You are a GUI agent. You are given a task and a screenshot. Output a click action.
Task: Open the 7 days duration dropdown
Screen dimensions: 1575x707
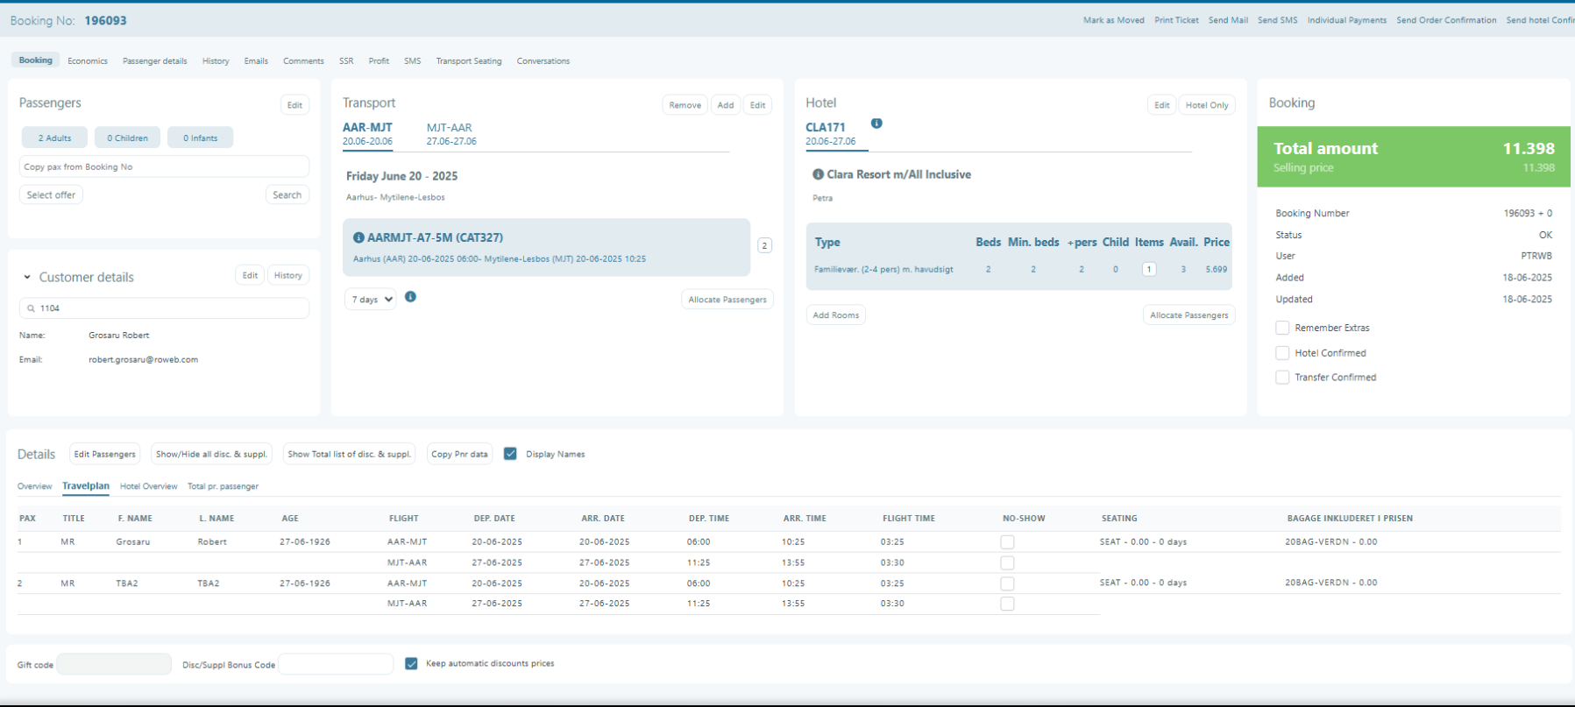click(x=370, y=300)
